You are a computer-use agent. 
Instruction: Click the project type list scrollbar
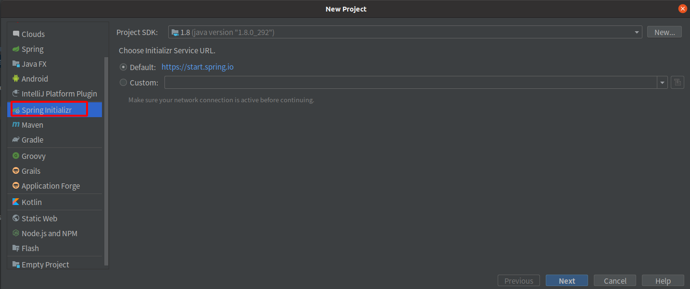[x=106, y=161]
